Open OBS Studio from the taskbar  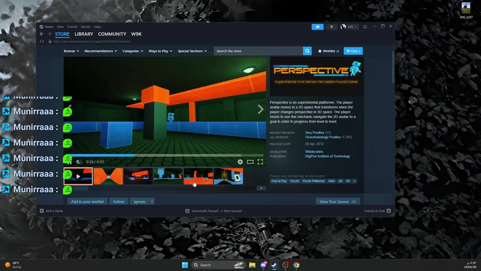pos(286,265)
